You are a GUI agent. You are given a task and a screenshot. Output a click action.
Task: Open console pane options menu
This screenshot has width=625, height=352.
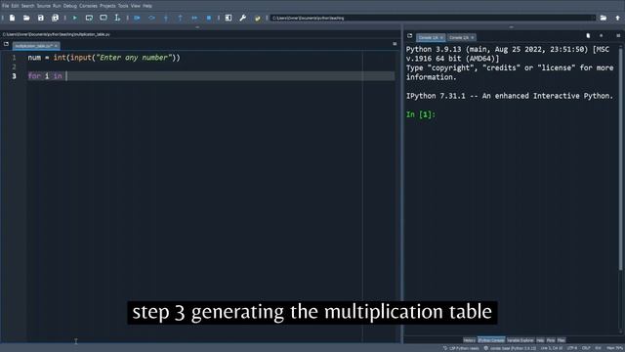click(618, 36)
